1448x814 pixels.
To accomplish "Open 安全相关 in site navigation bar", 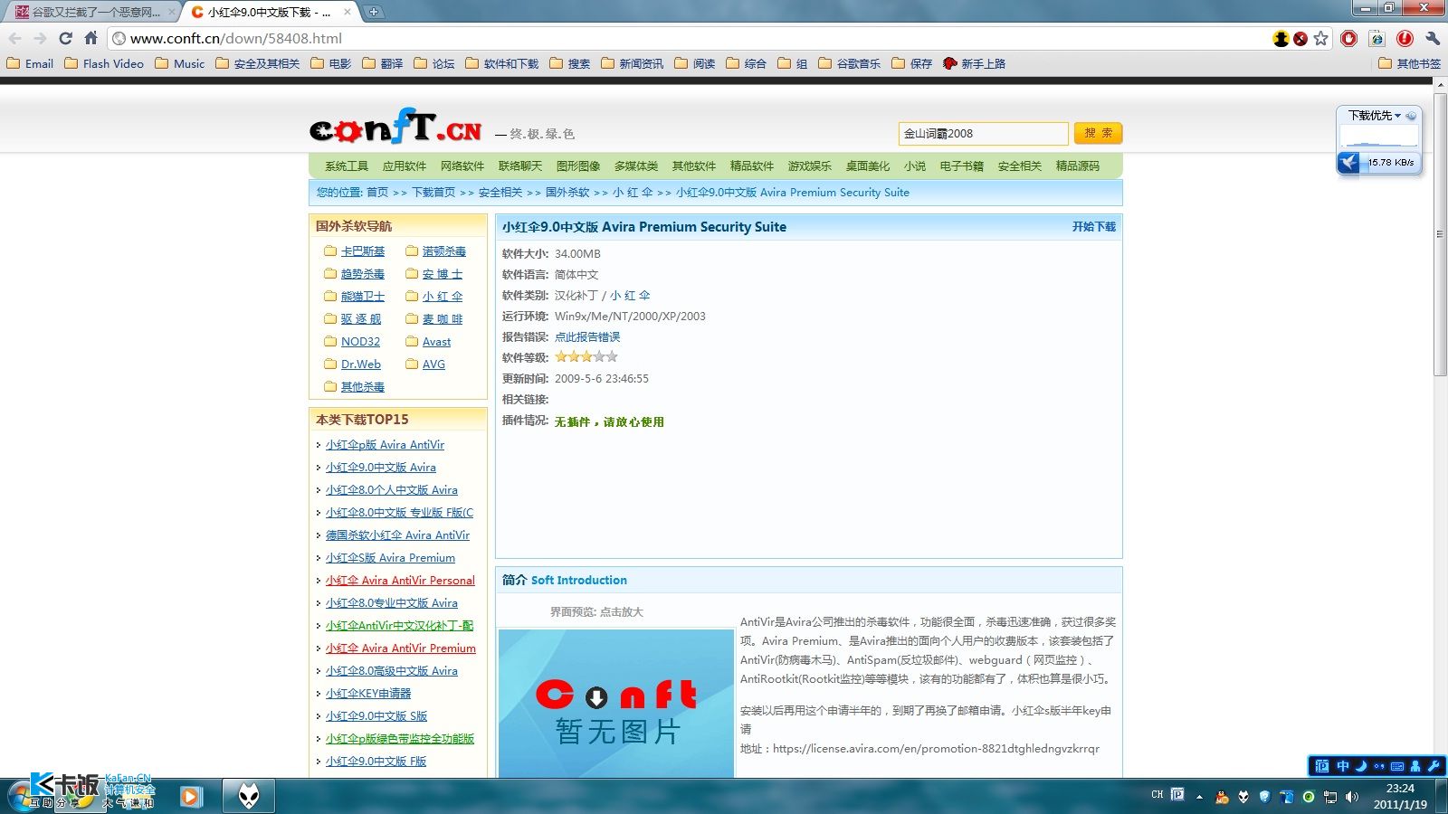I will (1020, 166).
